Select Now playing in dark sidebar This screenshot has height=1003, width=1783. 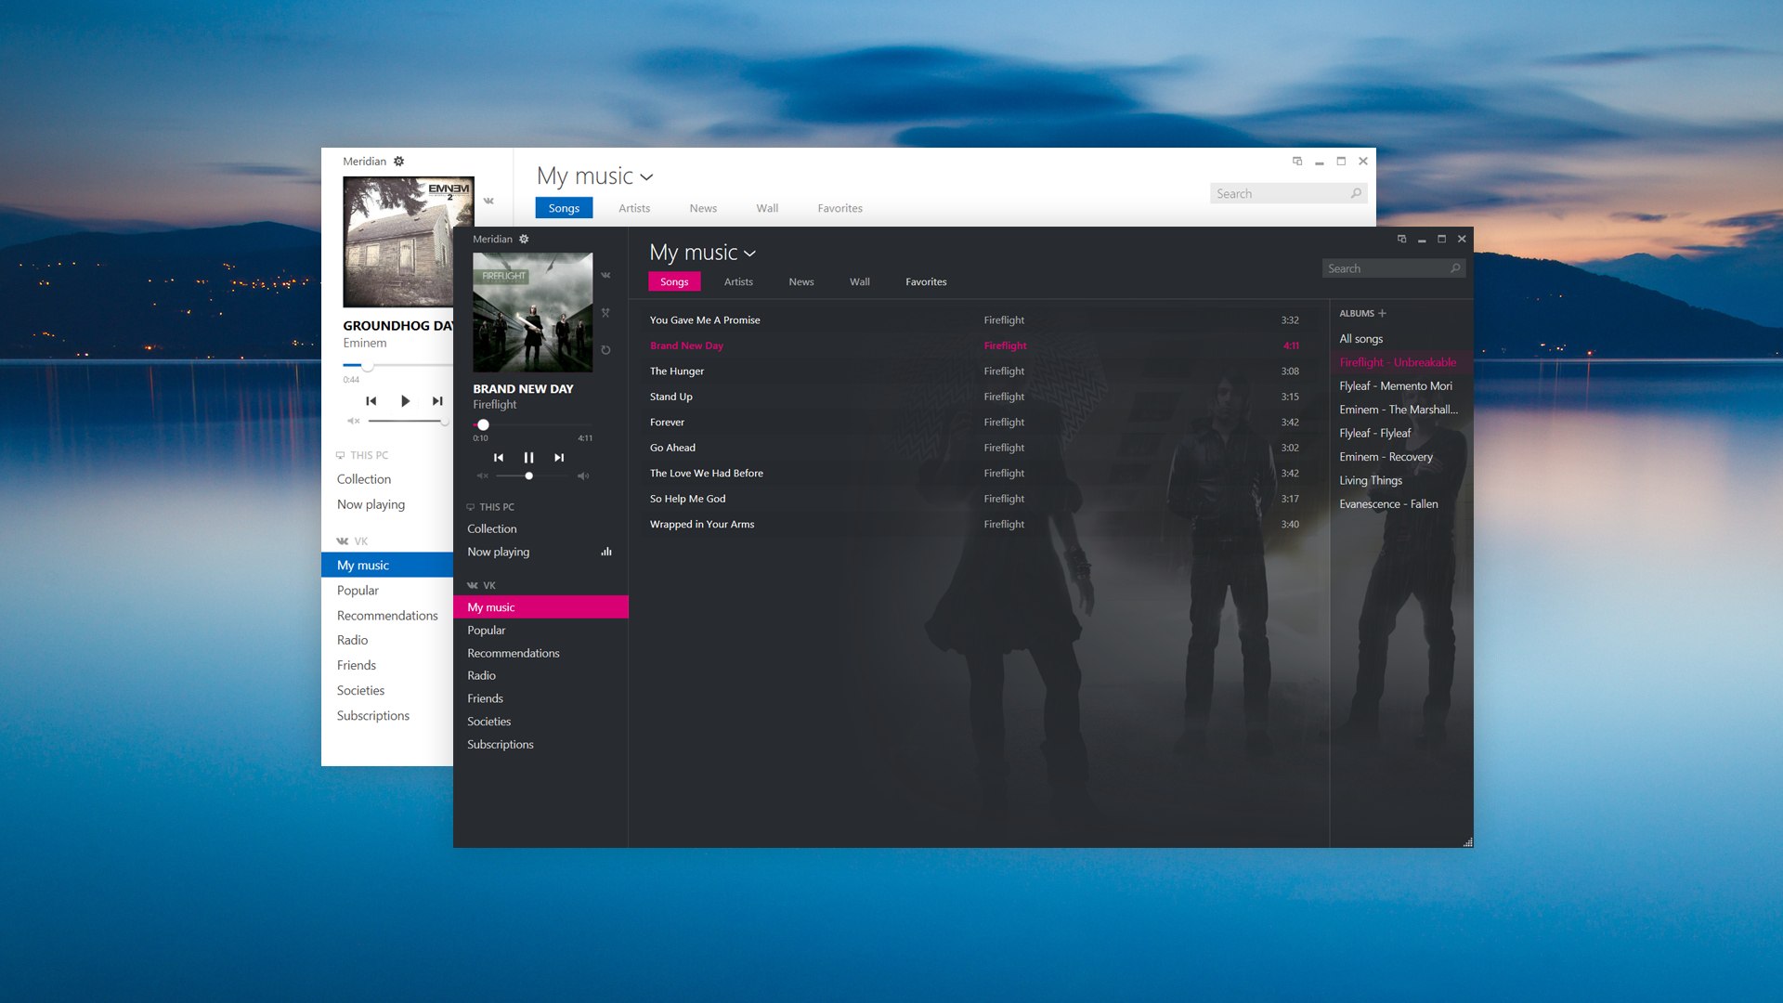pyautogui.click(x=499, y=551)
